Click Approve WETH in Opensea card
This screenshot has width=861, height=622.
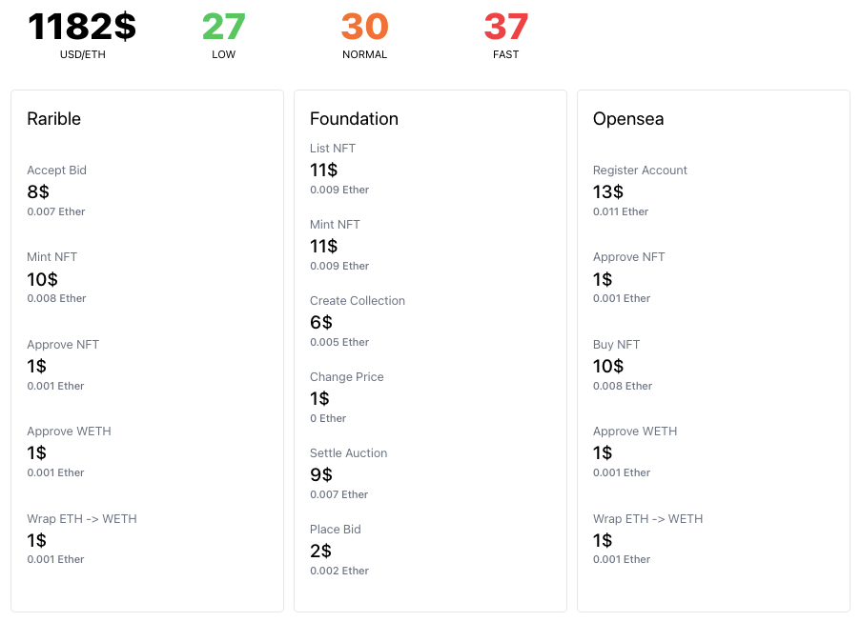coord(635,431)
